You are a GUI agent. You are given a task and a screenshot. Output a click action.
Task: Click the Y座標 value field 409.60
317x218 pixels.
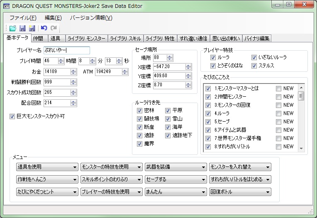[x=169, y=76]
